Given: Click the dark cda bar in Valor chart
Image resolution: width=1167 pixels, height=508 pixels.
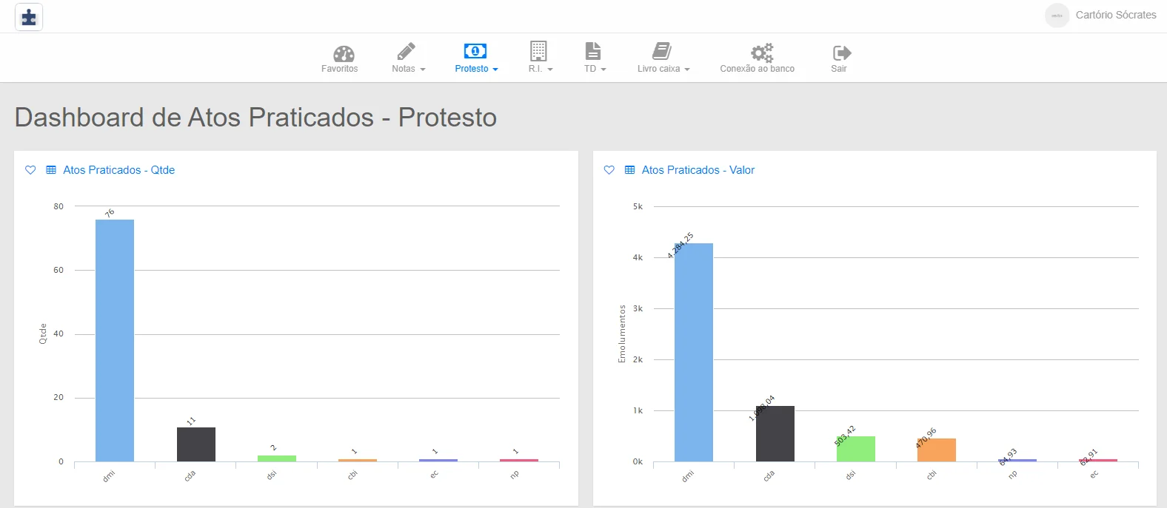Looking at the screenshot, I should [775, 434].
